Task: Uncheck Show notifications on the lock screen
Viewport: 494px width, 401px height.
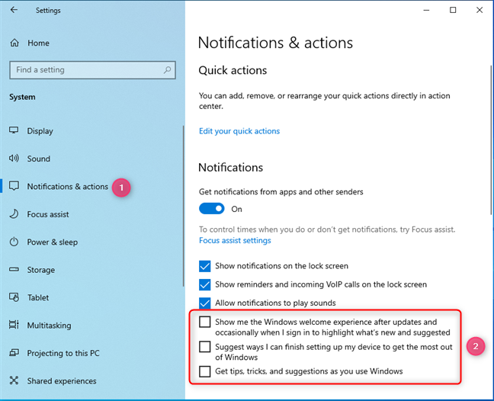Action: [205, 266]
